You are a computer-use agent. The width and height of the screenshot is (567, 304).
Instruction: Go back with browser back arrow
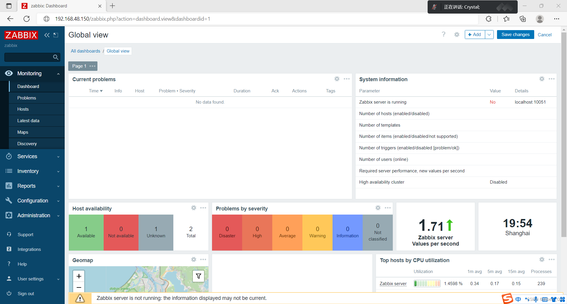[10, 19]
